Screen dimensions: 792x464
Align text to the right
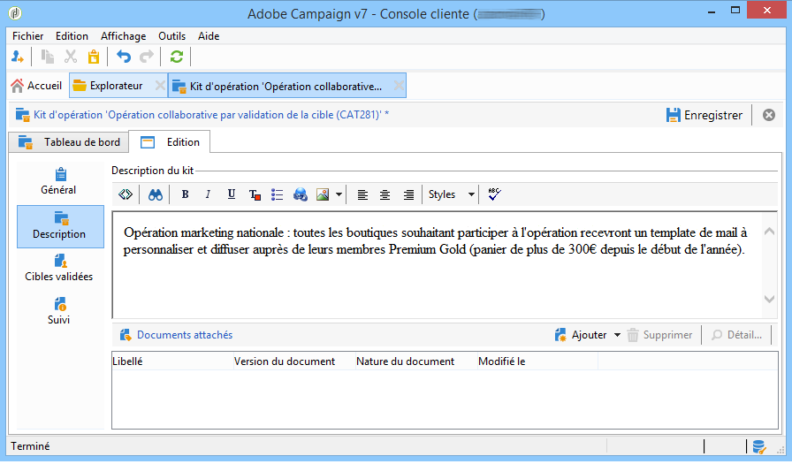(x=408, y=194)
